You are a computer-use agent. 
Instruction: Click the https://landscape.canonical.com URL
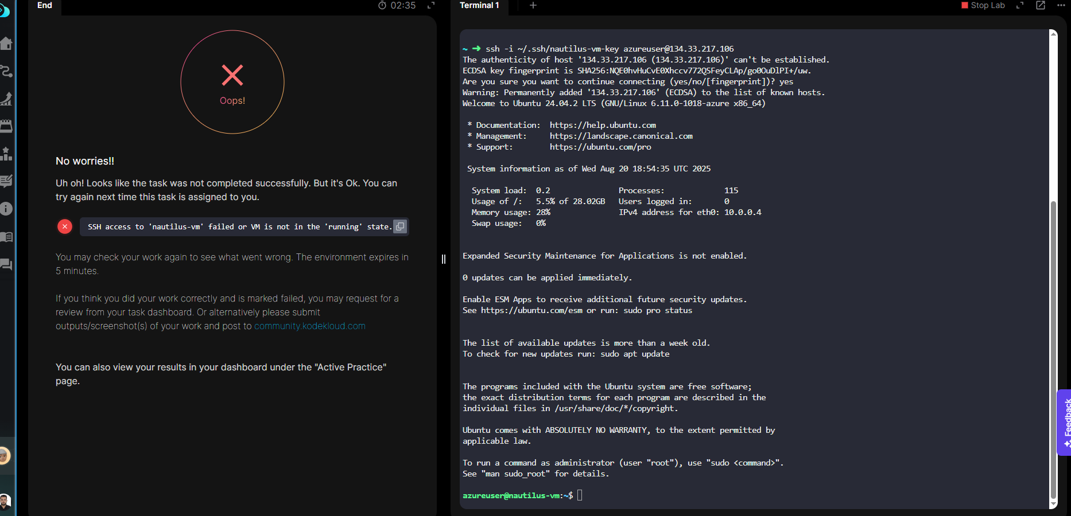[x=621, y=136]
